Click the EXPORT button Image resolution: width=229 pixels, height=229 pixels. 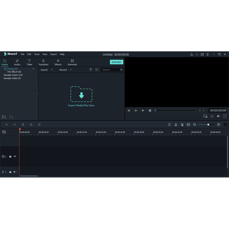click(x=116, y=62)
